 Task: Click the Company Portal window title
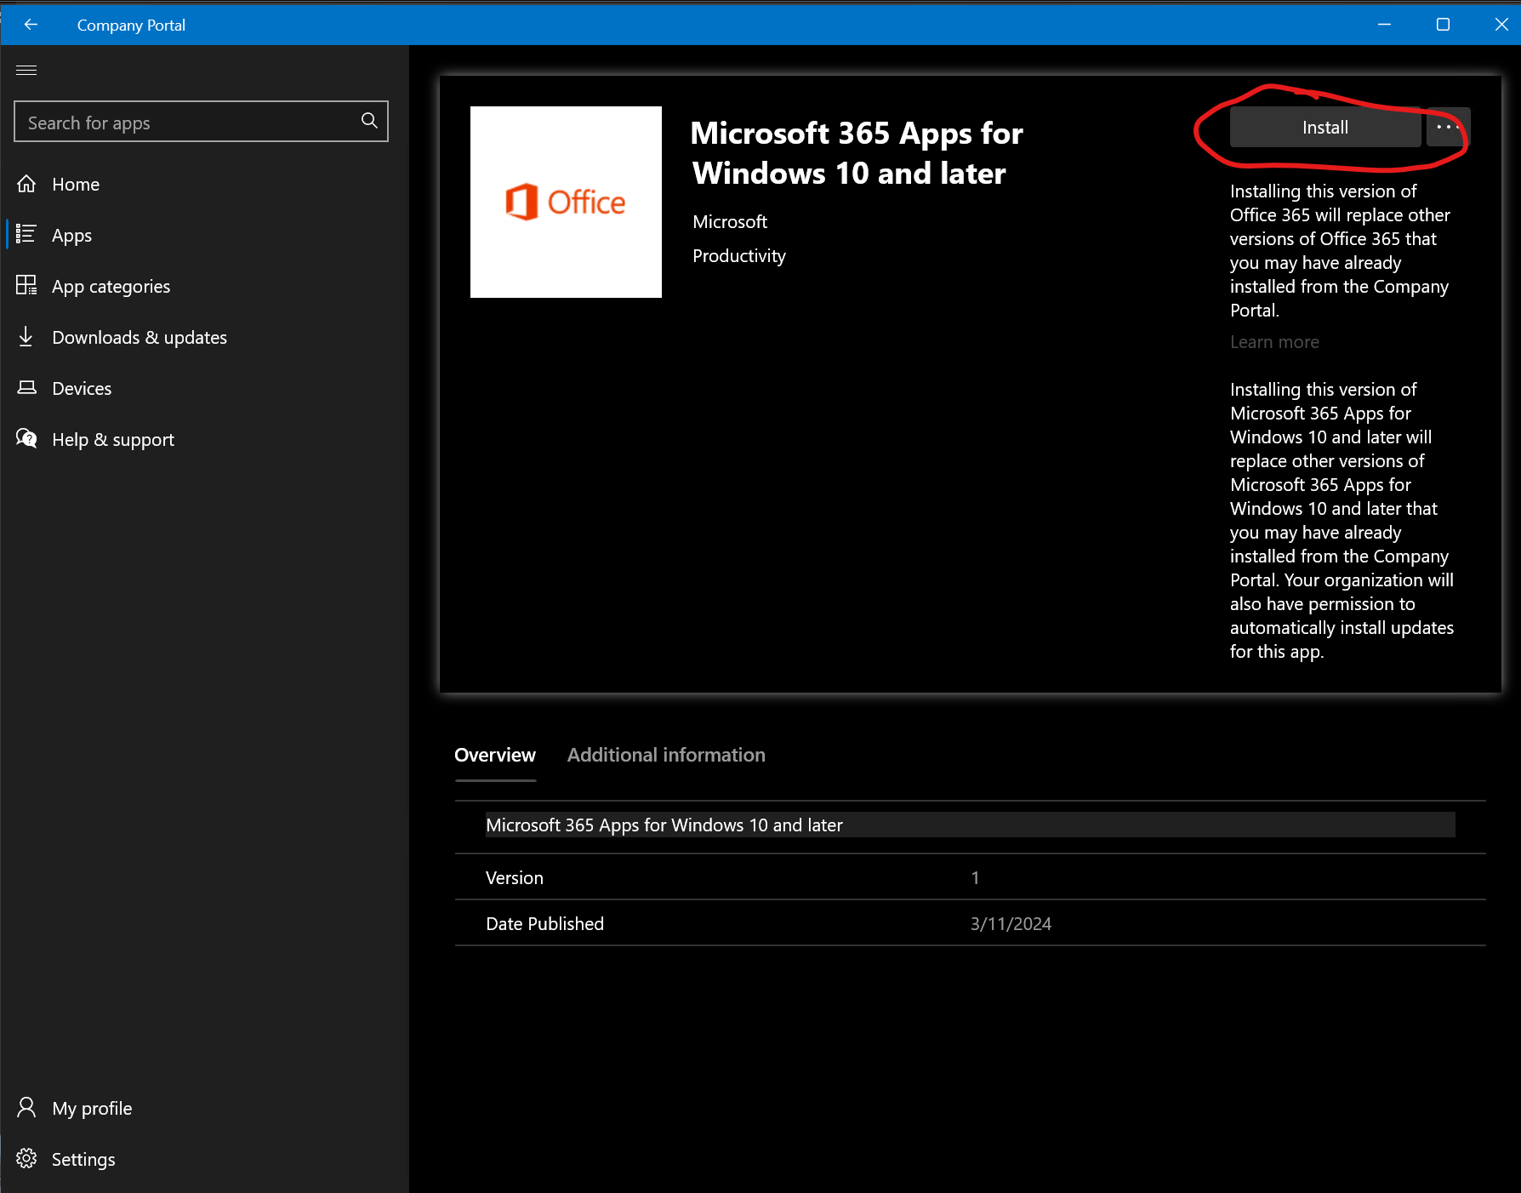point(131,26)
